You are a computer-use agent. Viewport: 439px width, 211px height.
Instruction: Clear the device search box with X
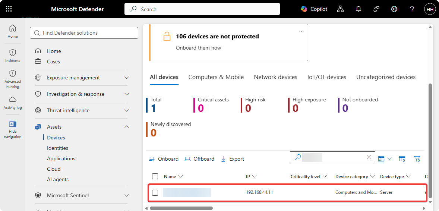point(369,157)
